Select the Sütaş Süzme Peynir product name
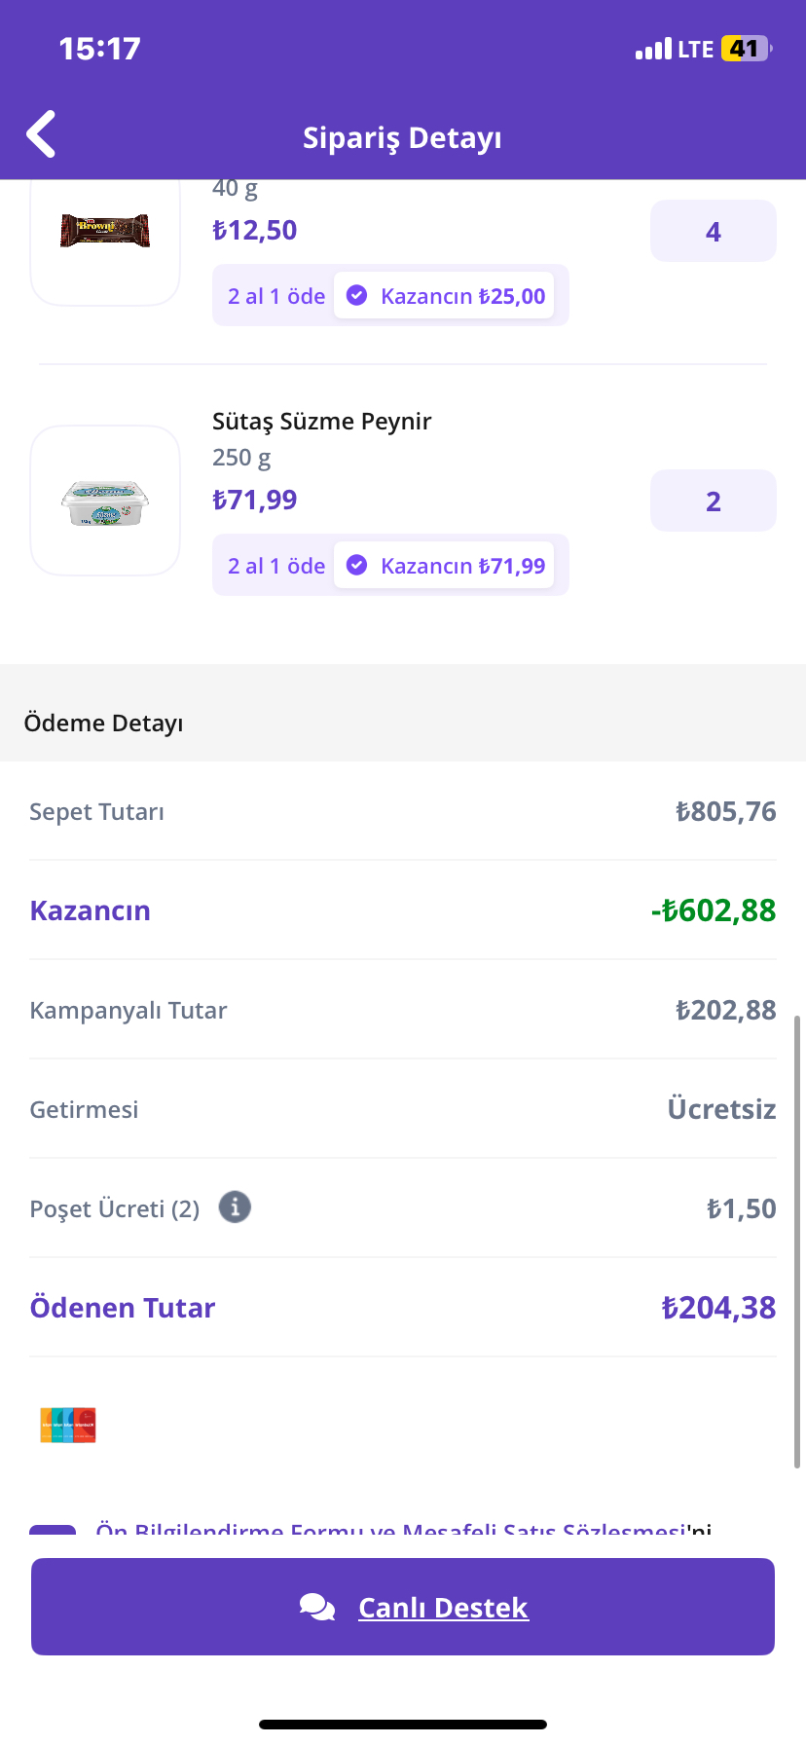Viewport: 806px width, 1745px height. tap(322, 422)
